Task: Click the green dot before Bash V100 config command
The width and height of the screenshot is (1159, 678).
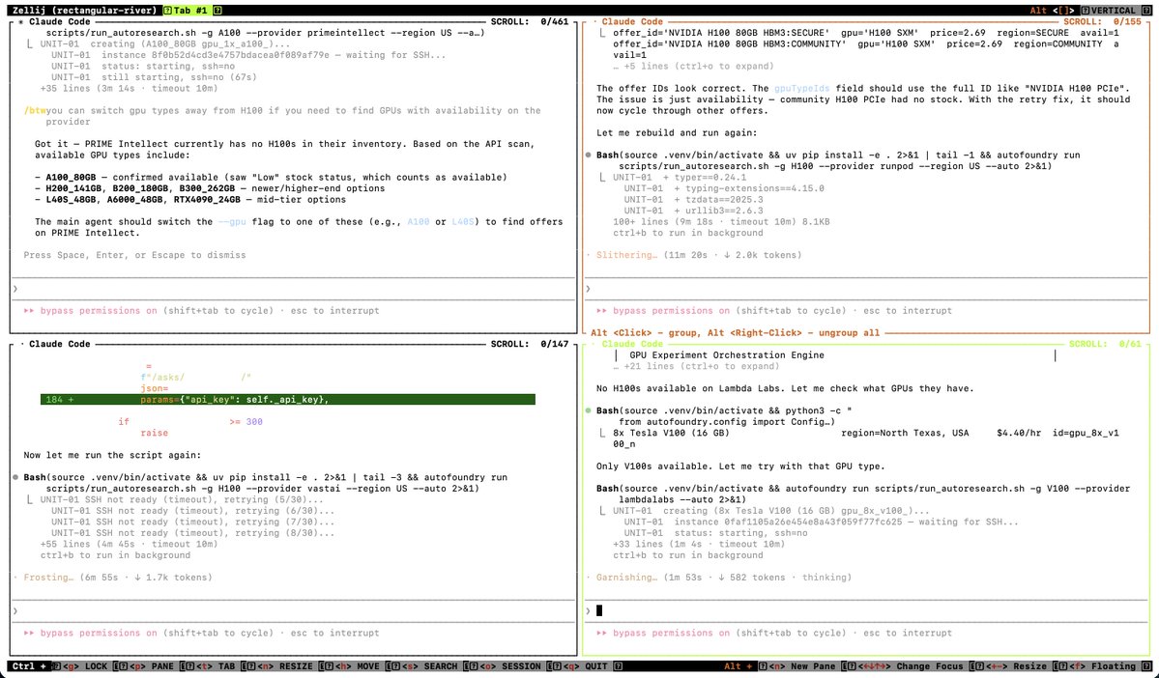Action: (589, 410)
